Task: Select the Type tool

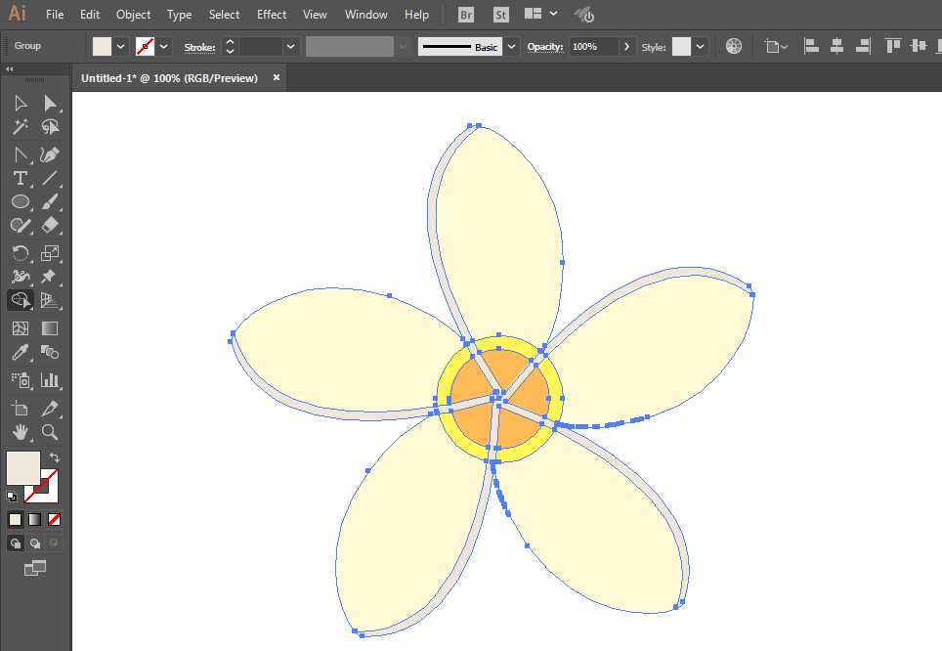Action: coord(21,178)
